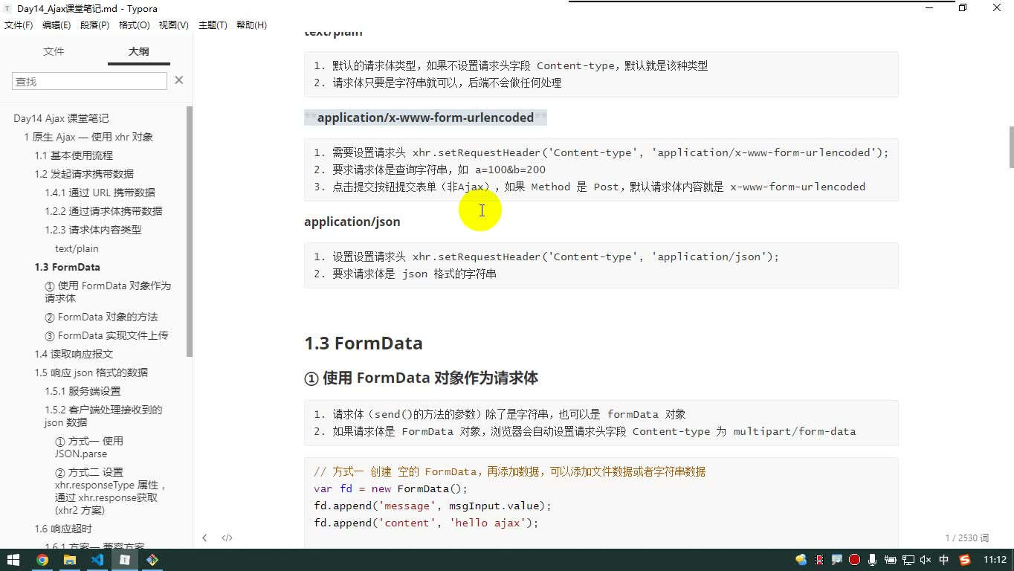
Task: Click the volume muted tray icon
Action: coord(926,560)
